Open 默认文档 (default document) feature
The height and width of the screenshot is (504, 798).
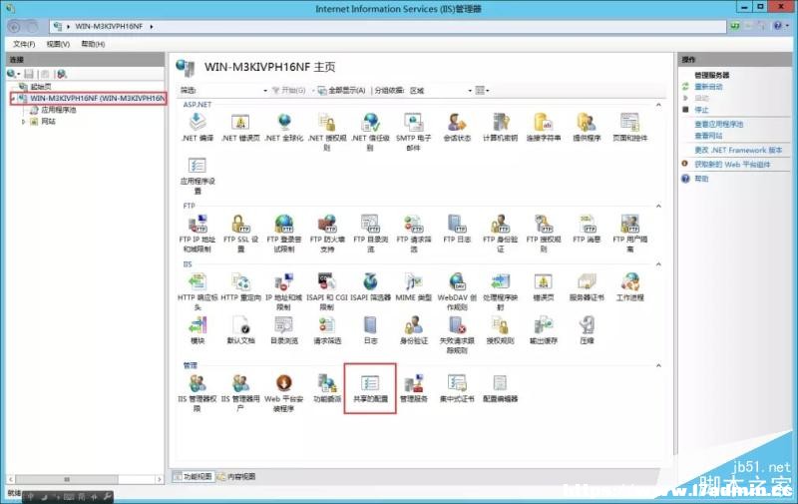point(240,330)
